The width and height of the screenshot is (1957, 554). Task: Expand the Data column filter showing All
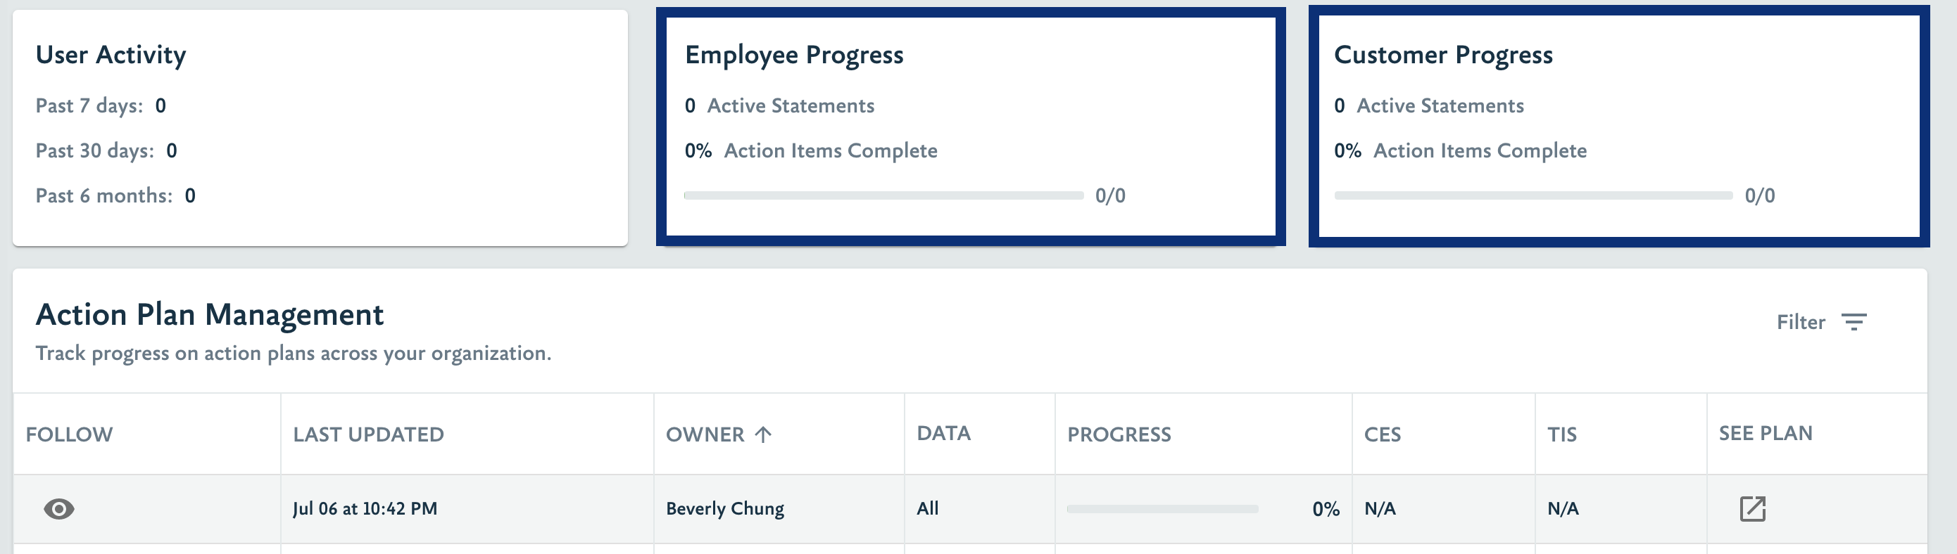pyautogui.click(x=929, y=509)
